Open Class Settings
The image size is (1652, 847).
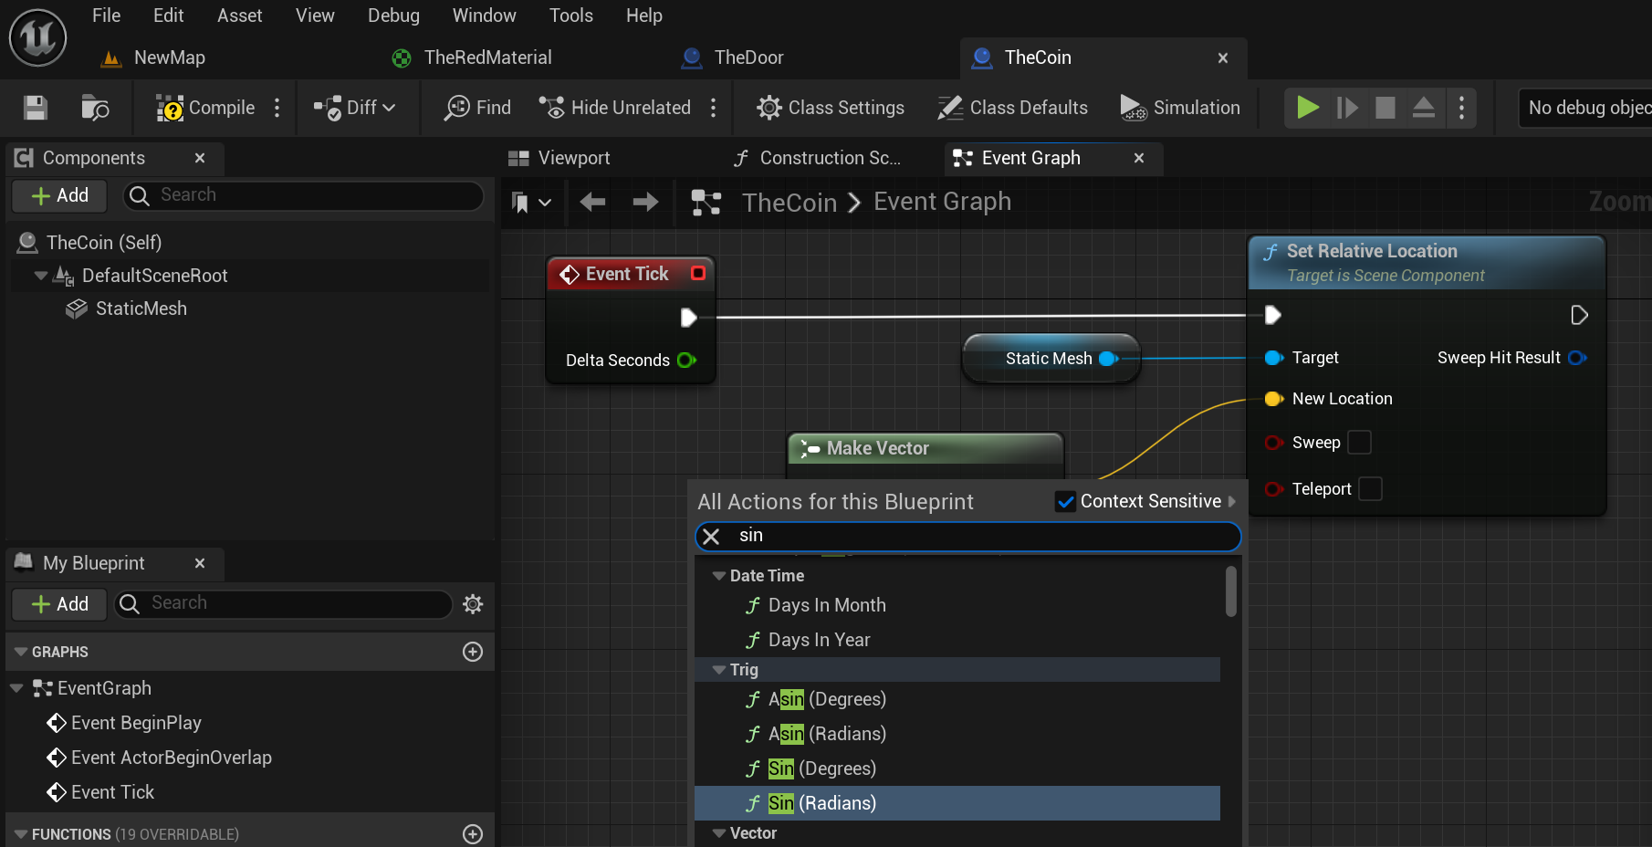(831, 108)
